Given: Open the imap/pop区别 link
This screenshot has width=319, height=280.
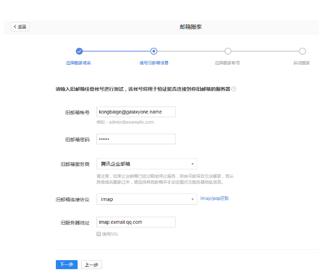Looking at the screenshot, I should 214,199.
